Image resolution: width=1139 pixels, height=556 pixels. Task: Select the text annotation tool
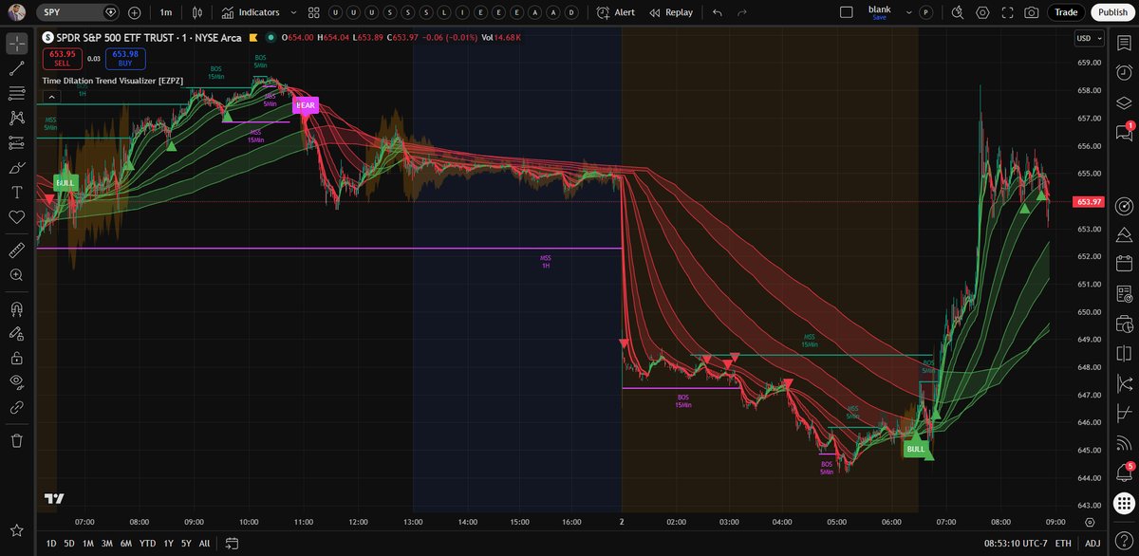16,192
